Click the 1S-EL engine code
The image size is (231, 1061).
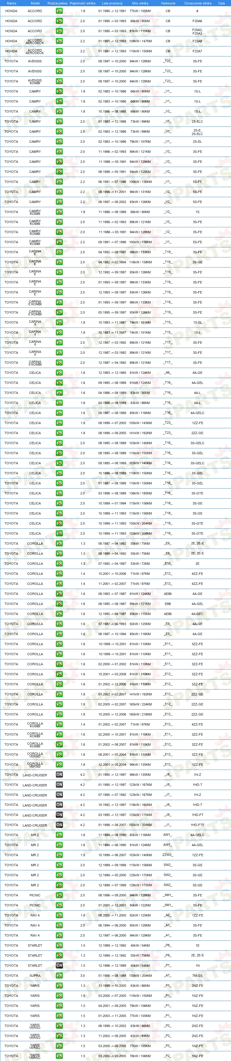197,322
